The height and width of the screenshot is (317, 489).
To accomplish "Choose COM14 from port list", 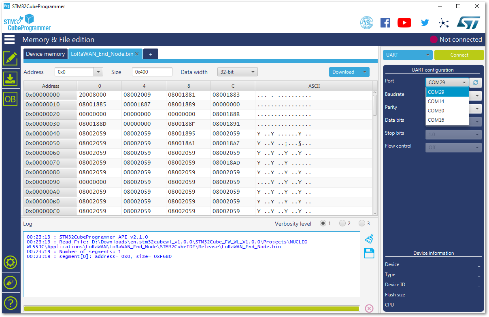I will [447, 101].
